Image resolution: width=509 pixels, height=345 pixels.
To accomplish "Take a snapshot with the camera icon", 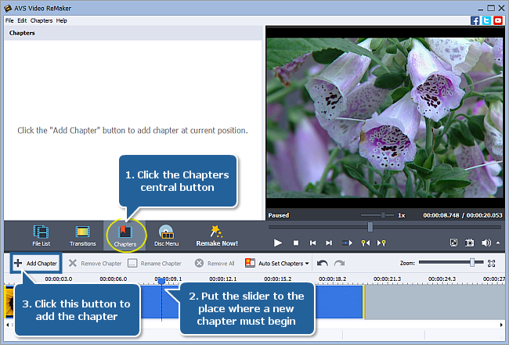I will (x=469, y=243).
